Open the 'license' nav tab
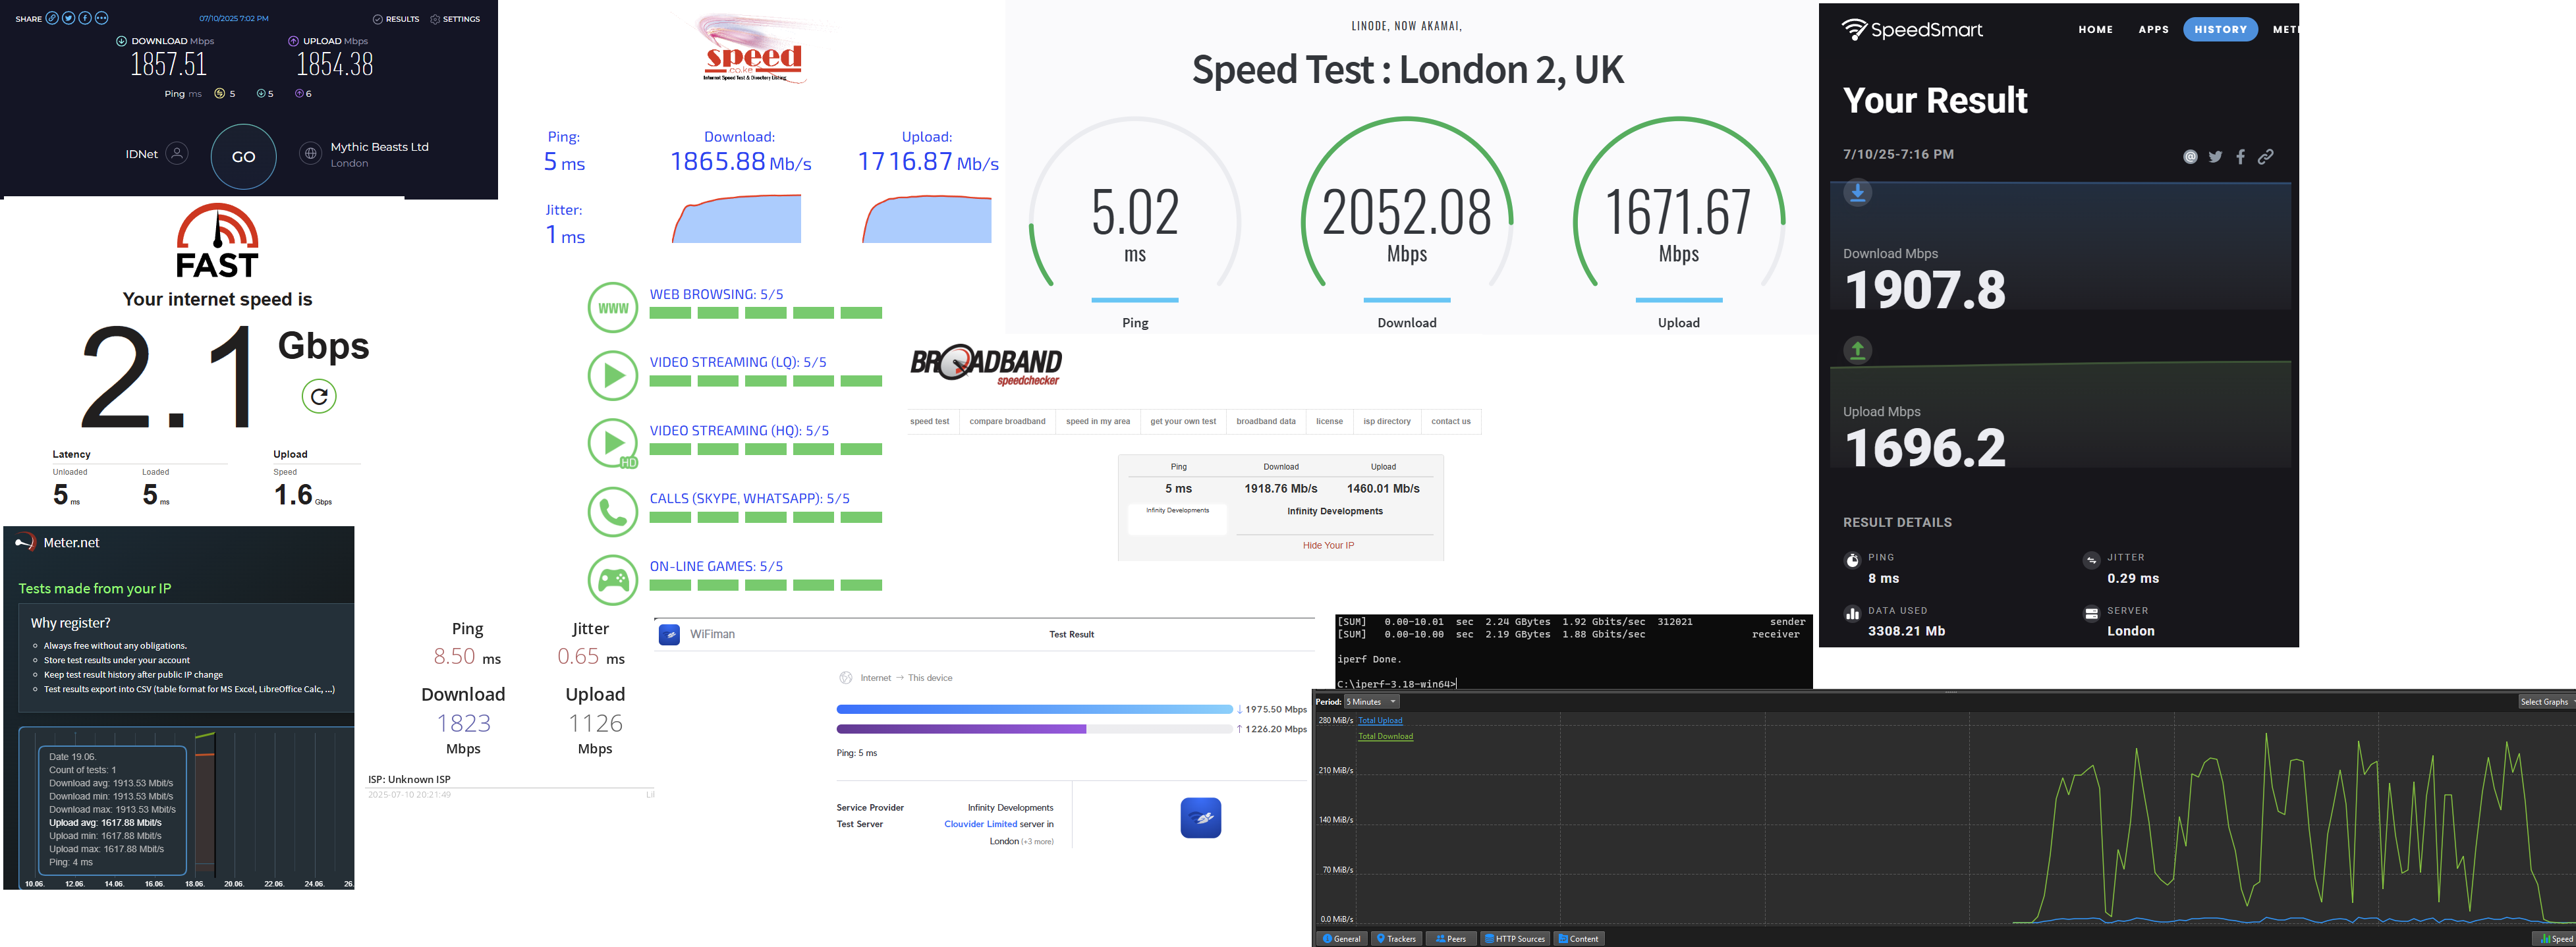Image resolution: width=2576 pixels, height=947 pixels. [x=1329, y=422]
